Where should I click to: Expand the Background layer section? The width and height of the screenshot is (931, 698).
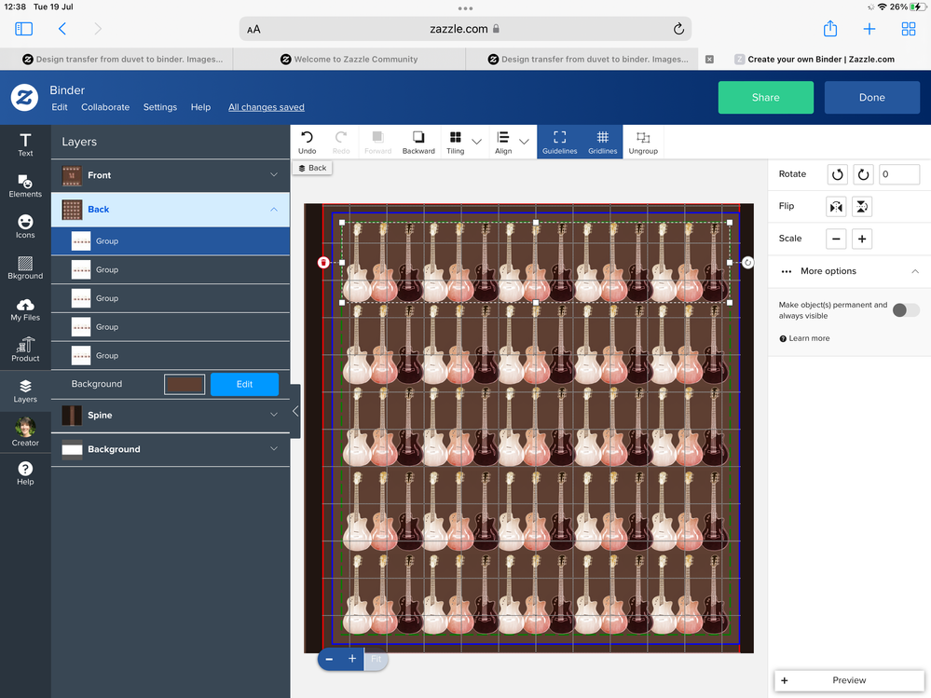tap(274, 449)
